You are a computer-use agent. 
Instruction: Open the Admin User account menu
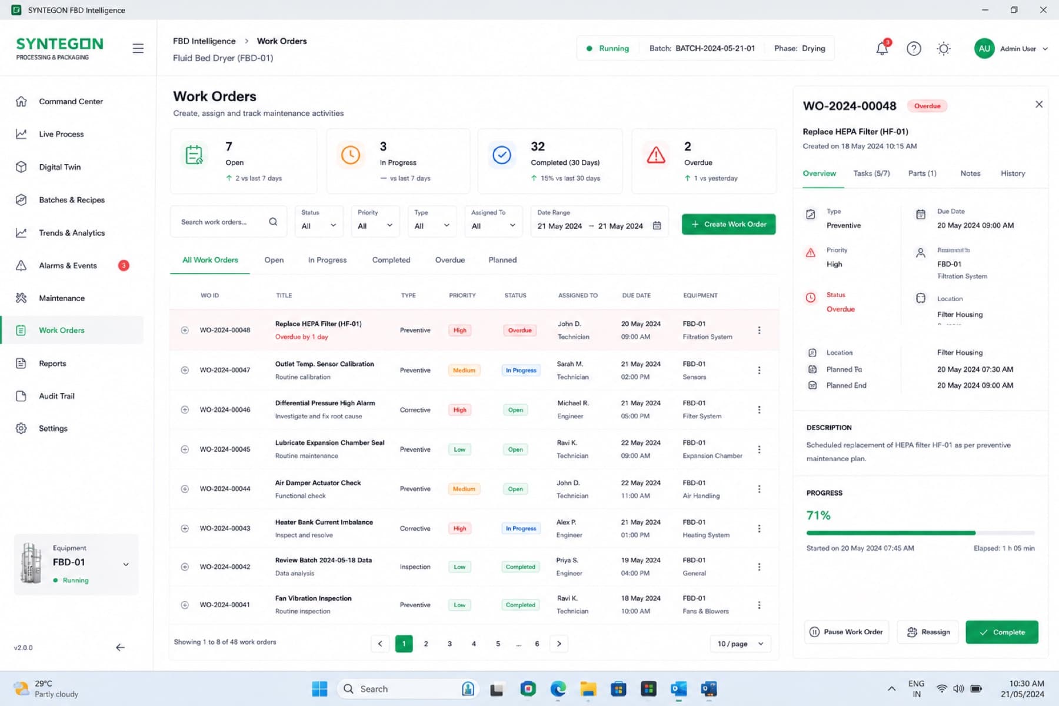click(1011, 49)
